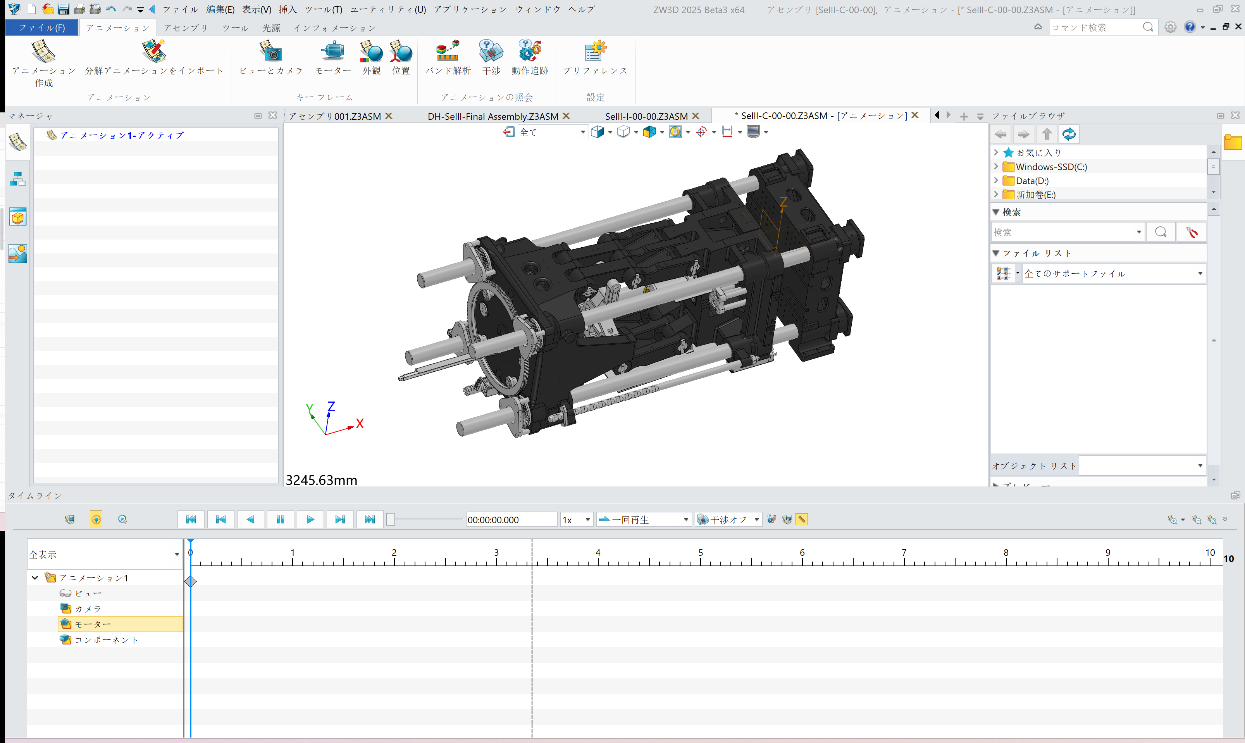The image size is (1245, 743).
Task: Open the 編集(E) menu
Action: pos(221,10)
